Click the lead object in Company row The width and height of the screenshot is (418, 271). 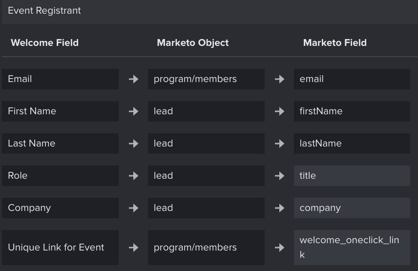coord(207,208)
